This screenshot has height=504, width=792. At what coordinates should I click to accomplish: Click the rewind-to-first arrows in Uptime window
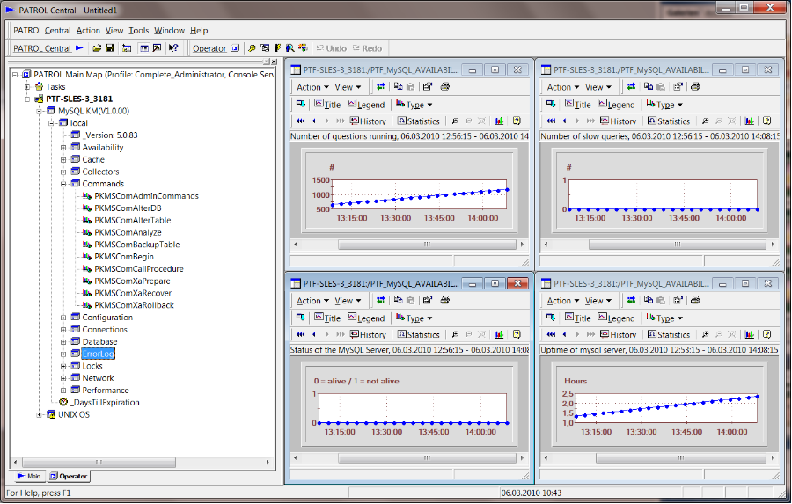coord(551,334)
